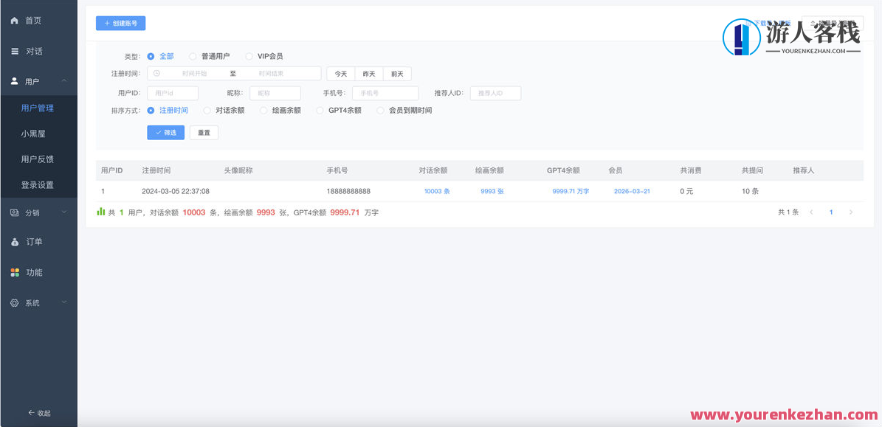Click the 创建账号 create account button
This screenshot has width=882, height=427.
coord(120,23)
